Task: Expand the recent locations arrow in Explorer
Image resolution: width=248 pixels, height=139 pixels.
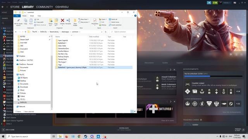Action: point(22,32)
